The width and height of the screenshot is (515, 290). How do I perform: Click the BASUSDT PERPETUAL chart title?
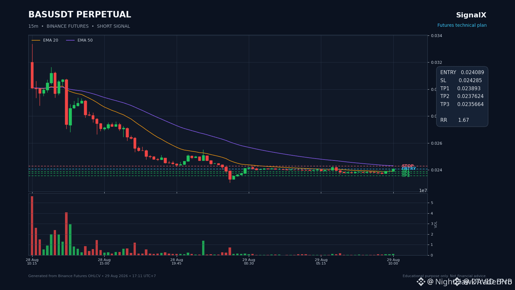[x=80, y=15]
